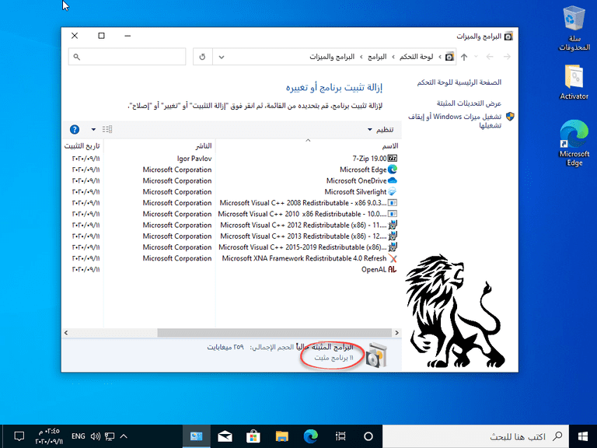Select the XNA Framework Redistributable icon
Image resolution: width=597 pixels, height=448 pixels.
pos(392,258)
